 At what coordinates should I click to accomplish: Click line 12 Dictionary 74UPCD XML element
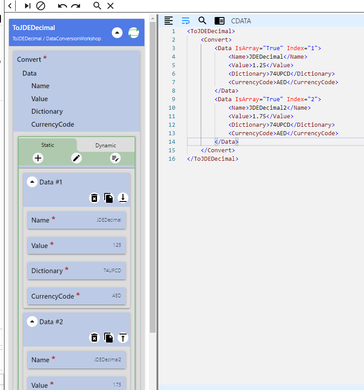click(282, 124)
